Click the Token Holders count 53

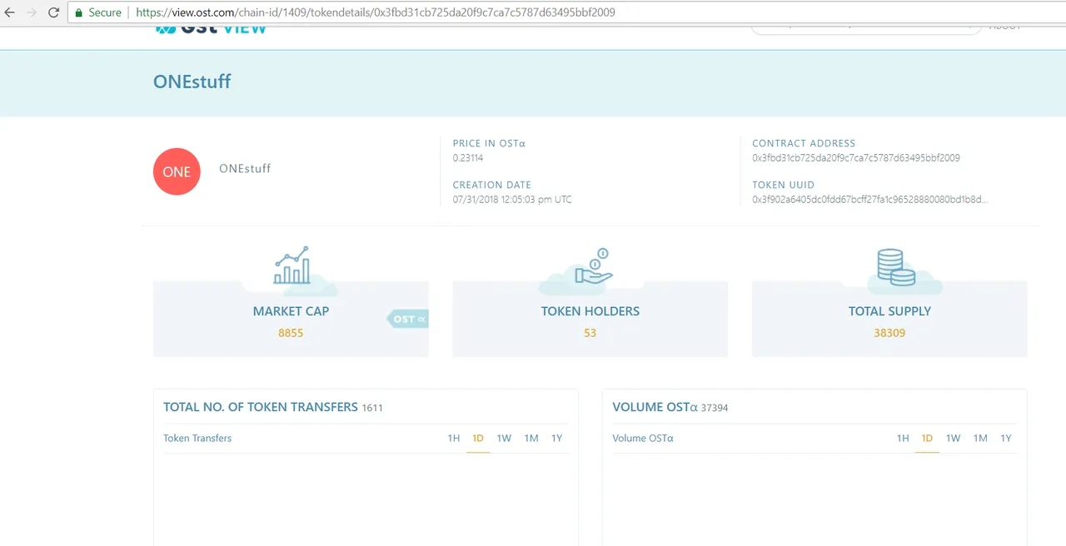(x=590, y=333)
